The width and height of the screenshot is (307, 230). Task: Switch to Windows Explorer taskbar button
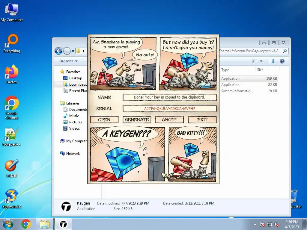click(45, 224)
